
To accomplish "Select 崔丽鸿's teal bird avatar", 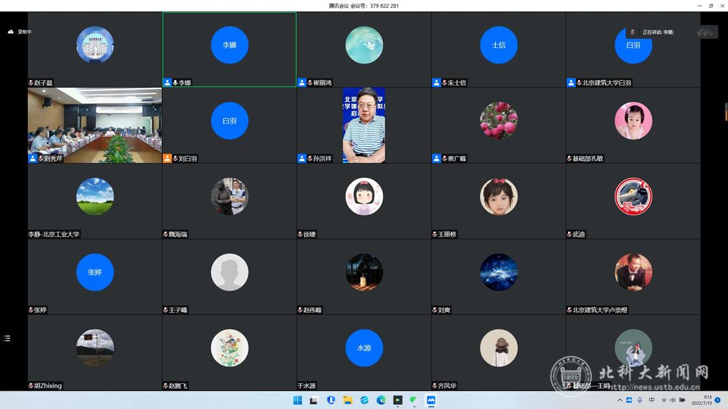I will click(x=364, y=45).
